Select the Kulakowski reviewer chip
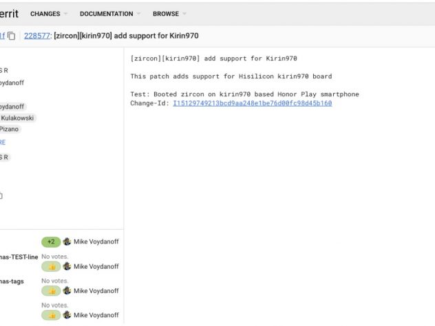This screenshot has height=326, width=435. 17,118
